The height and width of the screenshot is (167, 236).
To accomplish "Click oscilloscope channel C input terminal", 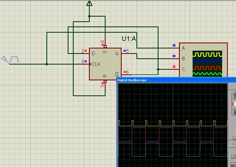I will click(174, 66).
